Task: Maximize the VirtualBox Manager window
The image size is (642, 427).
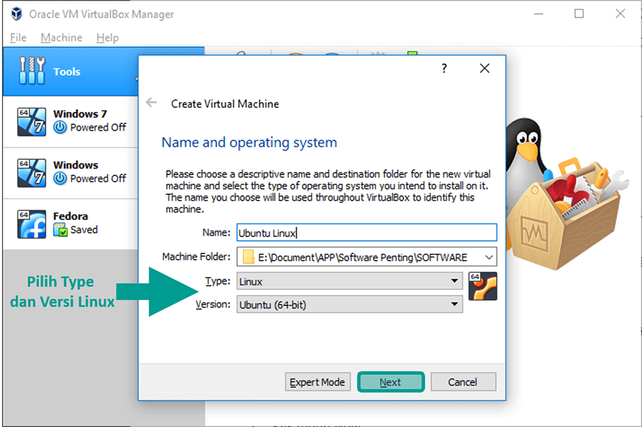Action: [x=579, y=14]
